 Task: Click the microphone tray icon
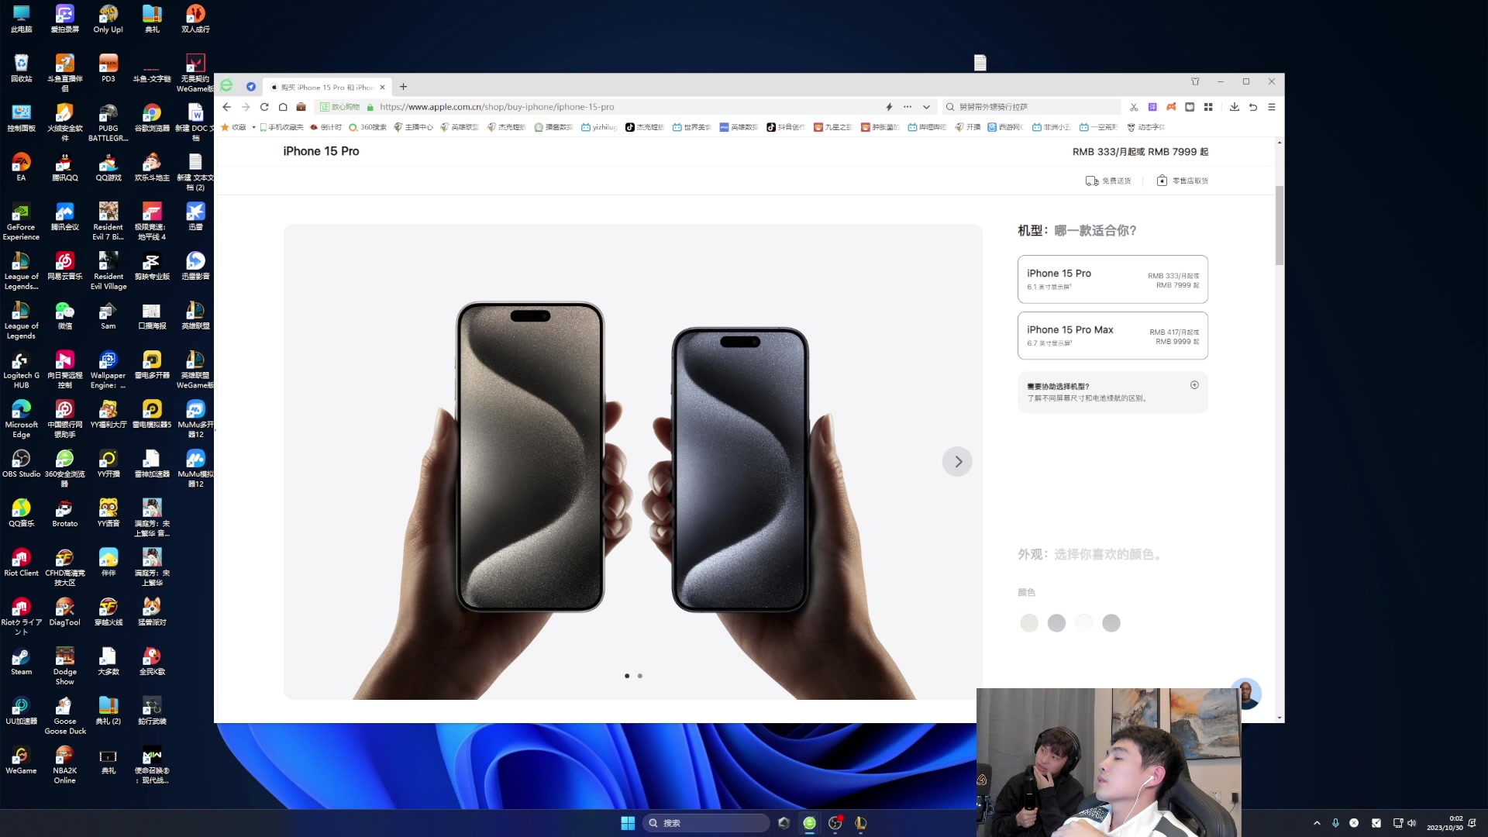(x=1335, y=823)
